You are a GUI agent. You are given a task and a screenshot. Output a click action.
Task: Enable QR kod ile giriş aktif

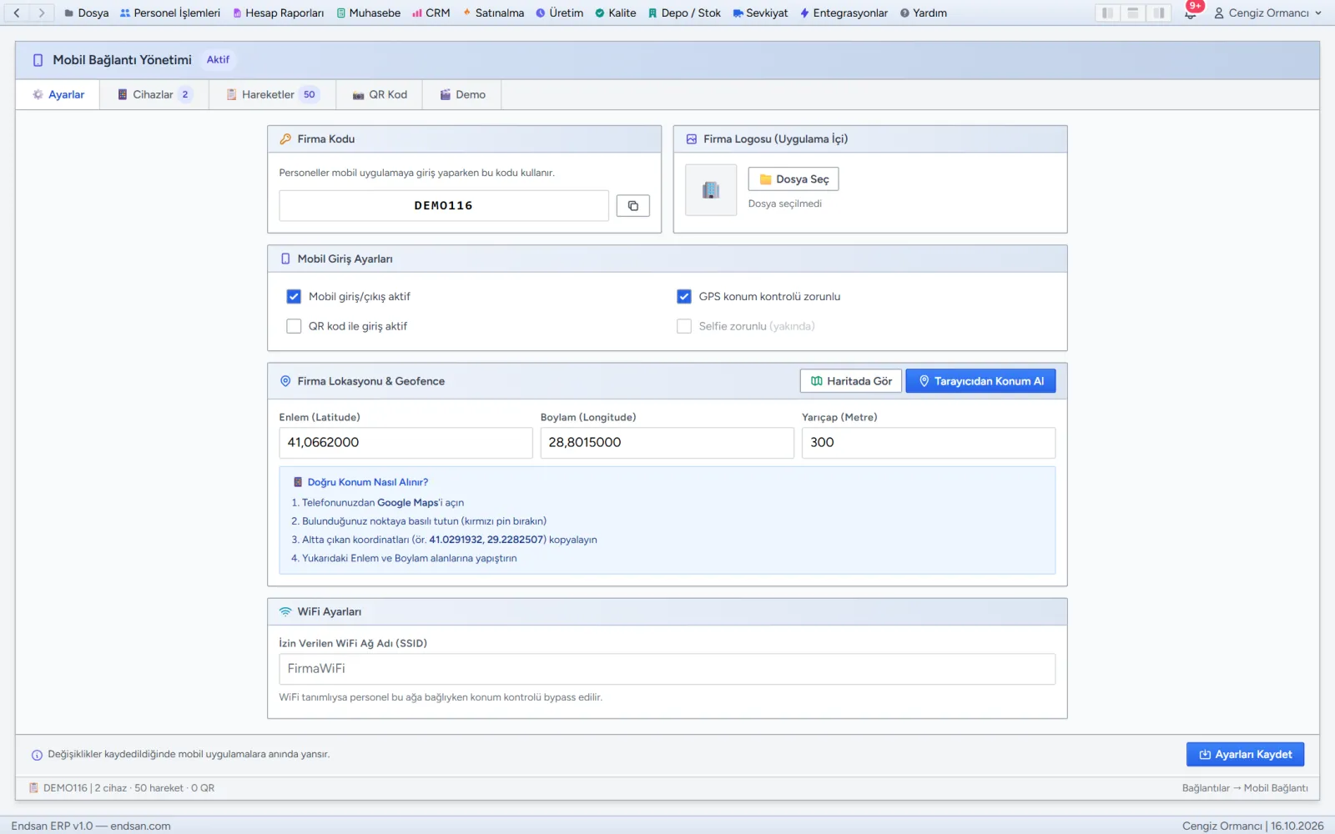294,326
